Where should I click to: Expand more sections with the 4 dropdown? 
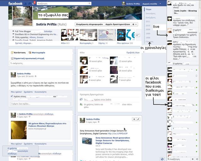coord(138,35)
